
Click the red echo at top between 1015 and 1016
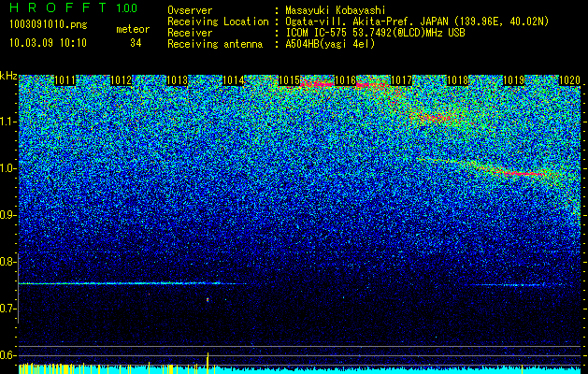tap(317, 83)
